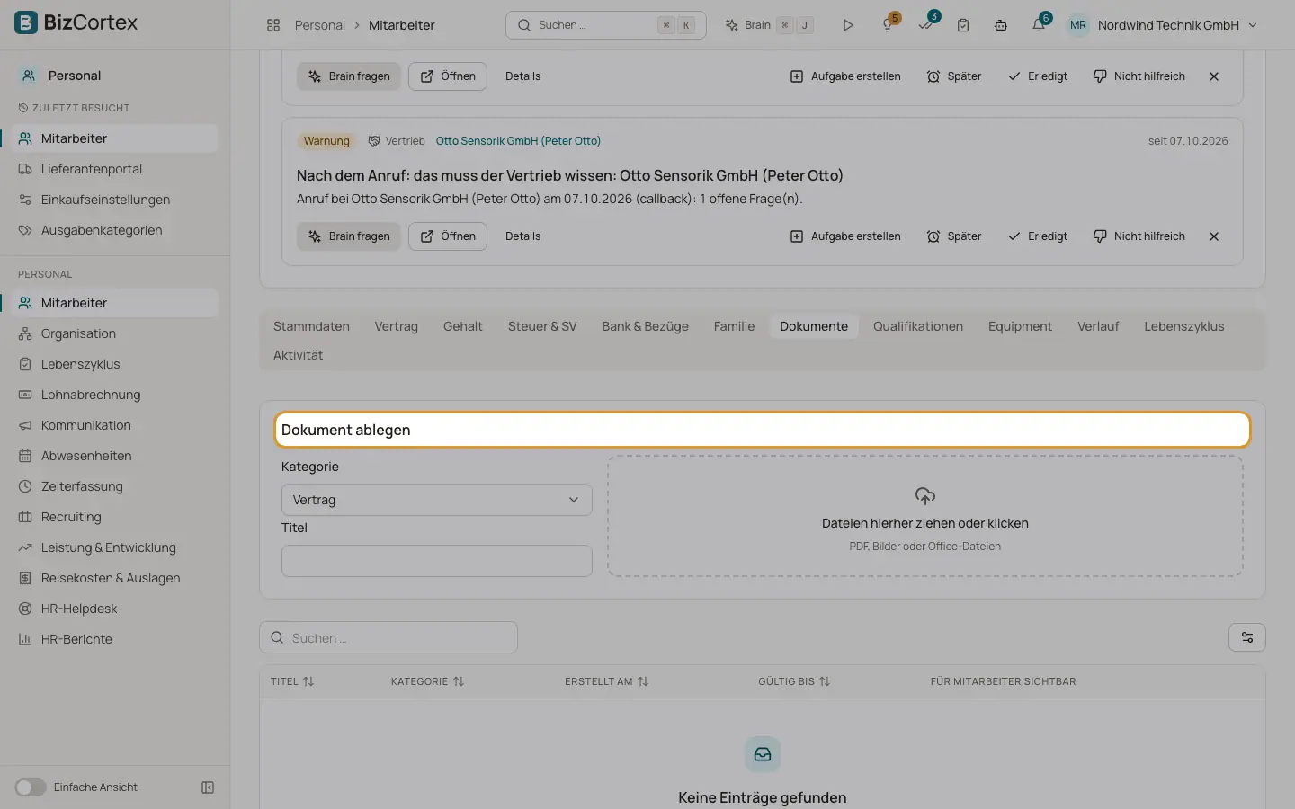Click the file drop zone to upload documents

point(925,516)
